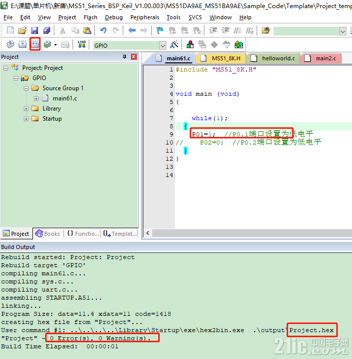Switch to helloworld.c editor tab
Image resolution: width=352 pixels, height=359 pixels.
(273, 58)
